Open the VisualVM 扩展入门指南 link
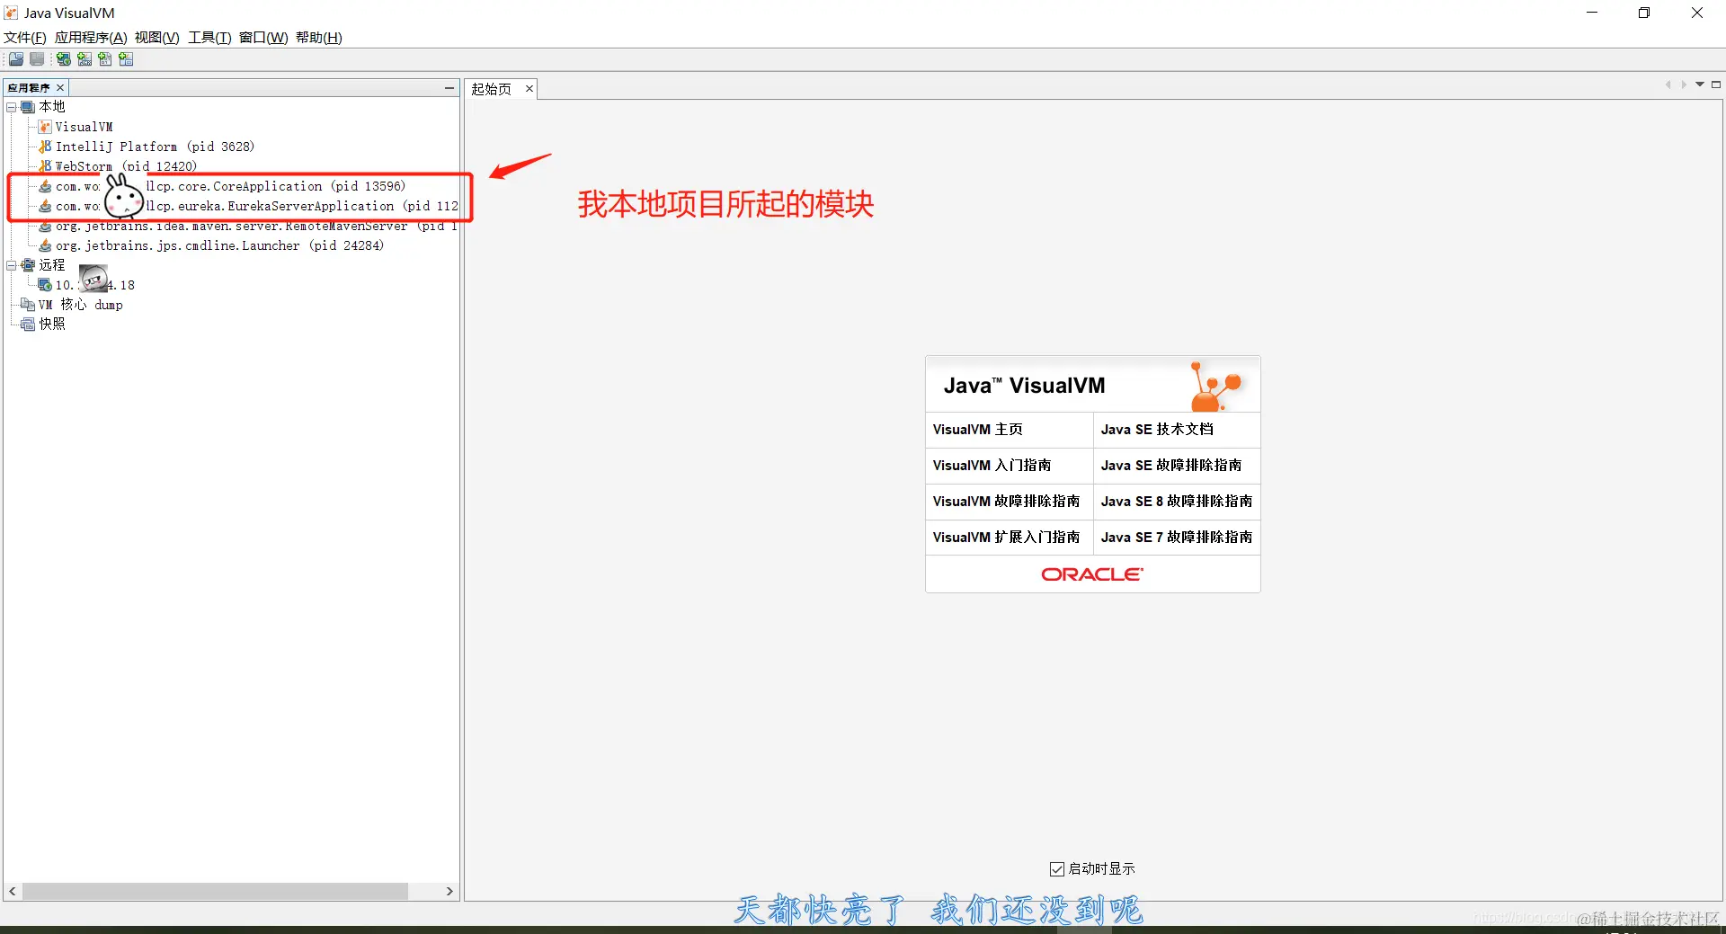Viewport: 1726px width, 934px height. tap(1006, 538)
